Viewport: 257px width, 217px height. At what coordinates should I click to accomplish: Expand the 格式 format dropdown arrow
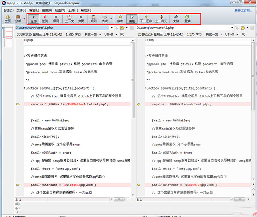point(111,19)
